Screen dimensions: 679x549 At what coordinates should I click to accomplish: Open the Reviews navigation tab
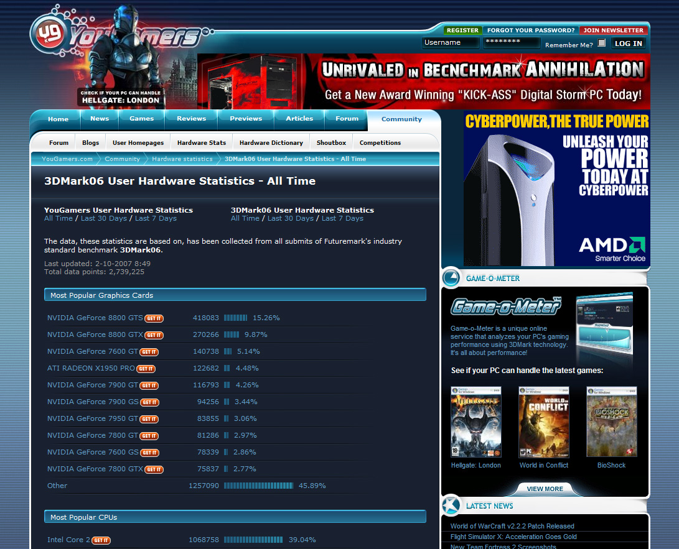(191, 119)
